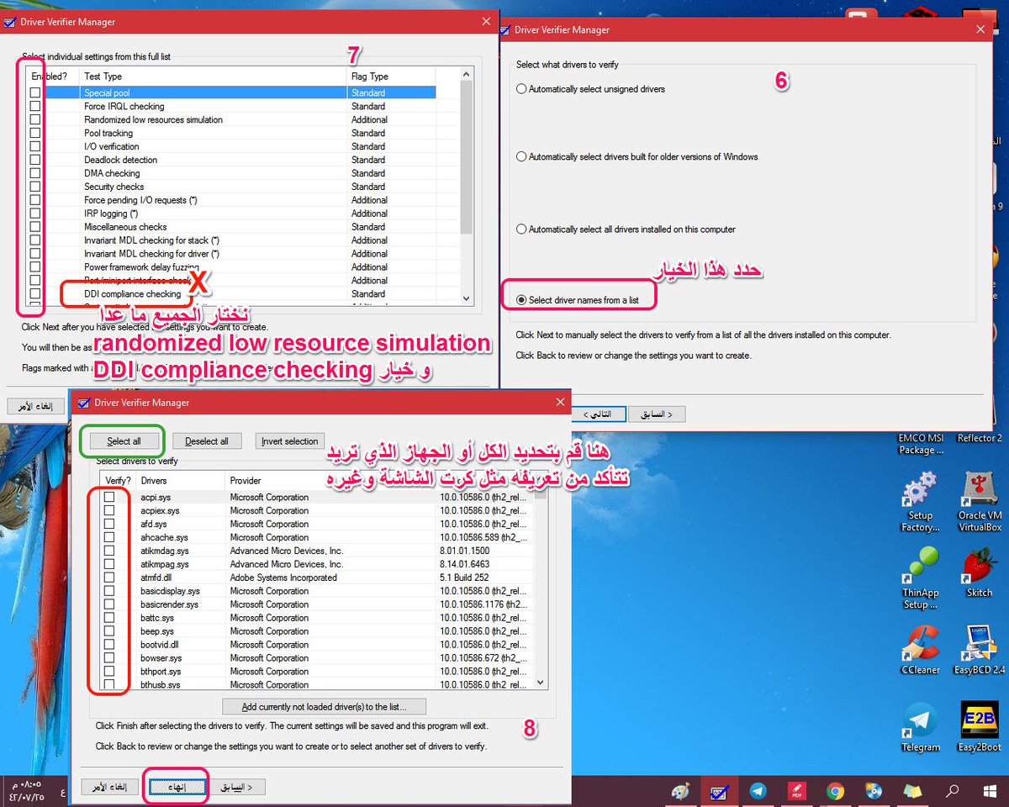The height and width of the screenshot is (807, 1009).
Task: Open Setup Factory desktop shortcut
Action: coord(920,502)
